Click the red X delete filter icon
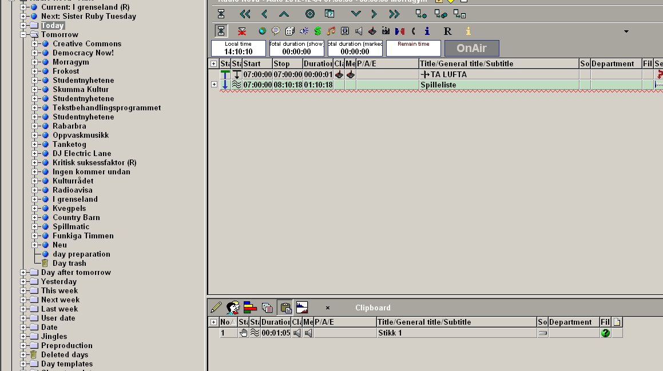Image resolution: width=663 pixels, height=371 pixels. point(242,31)
